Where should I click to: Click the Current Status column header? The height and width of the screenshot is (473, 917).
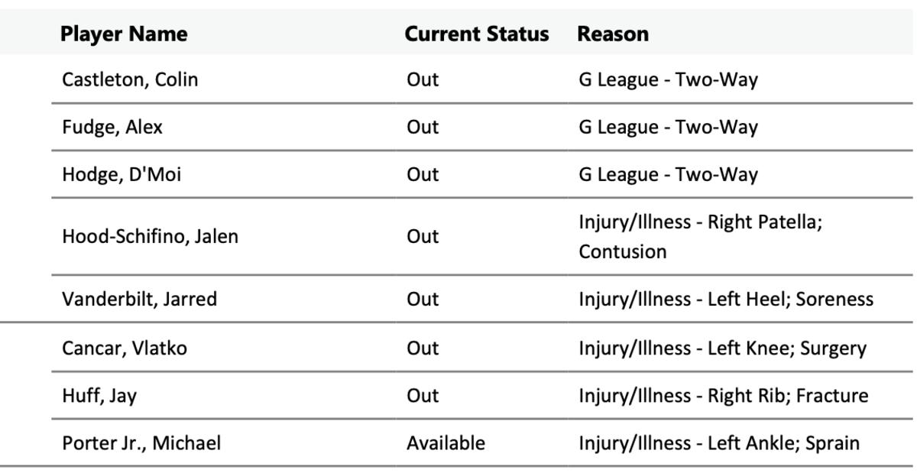click(x=476, y=34)
